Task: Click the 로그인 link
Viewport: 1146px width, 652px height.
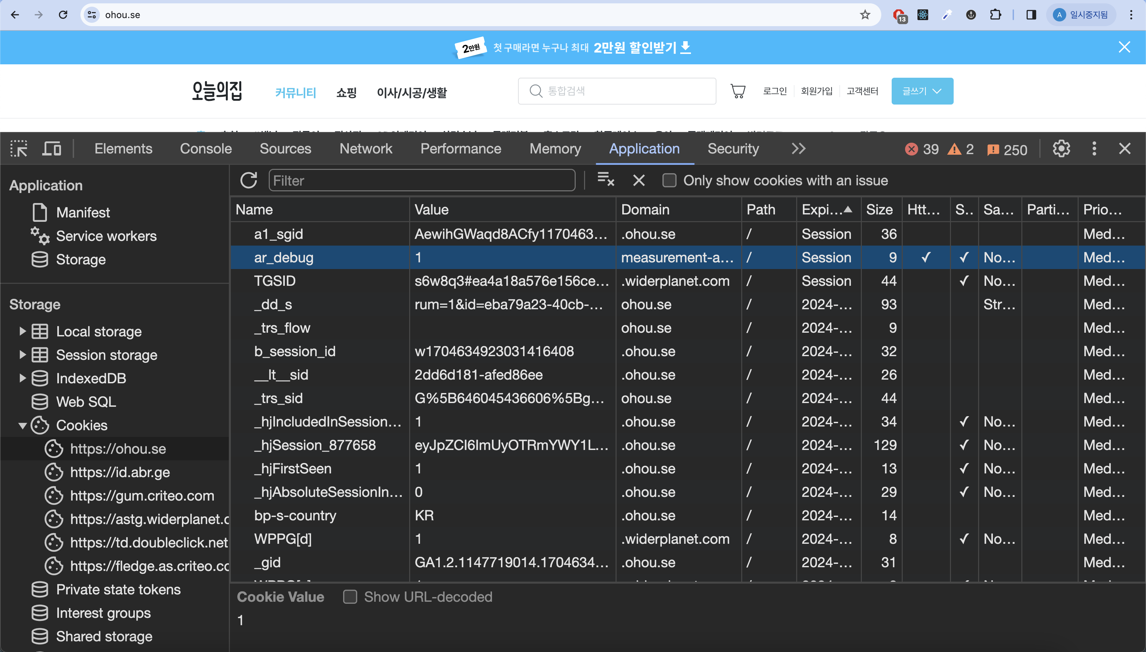Action: [774, 91]
